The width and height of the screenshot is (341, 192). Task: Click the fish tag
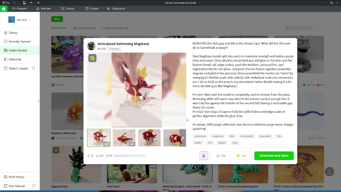[x=279, y=136]
